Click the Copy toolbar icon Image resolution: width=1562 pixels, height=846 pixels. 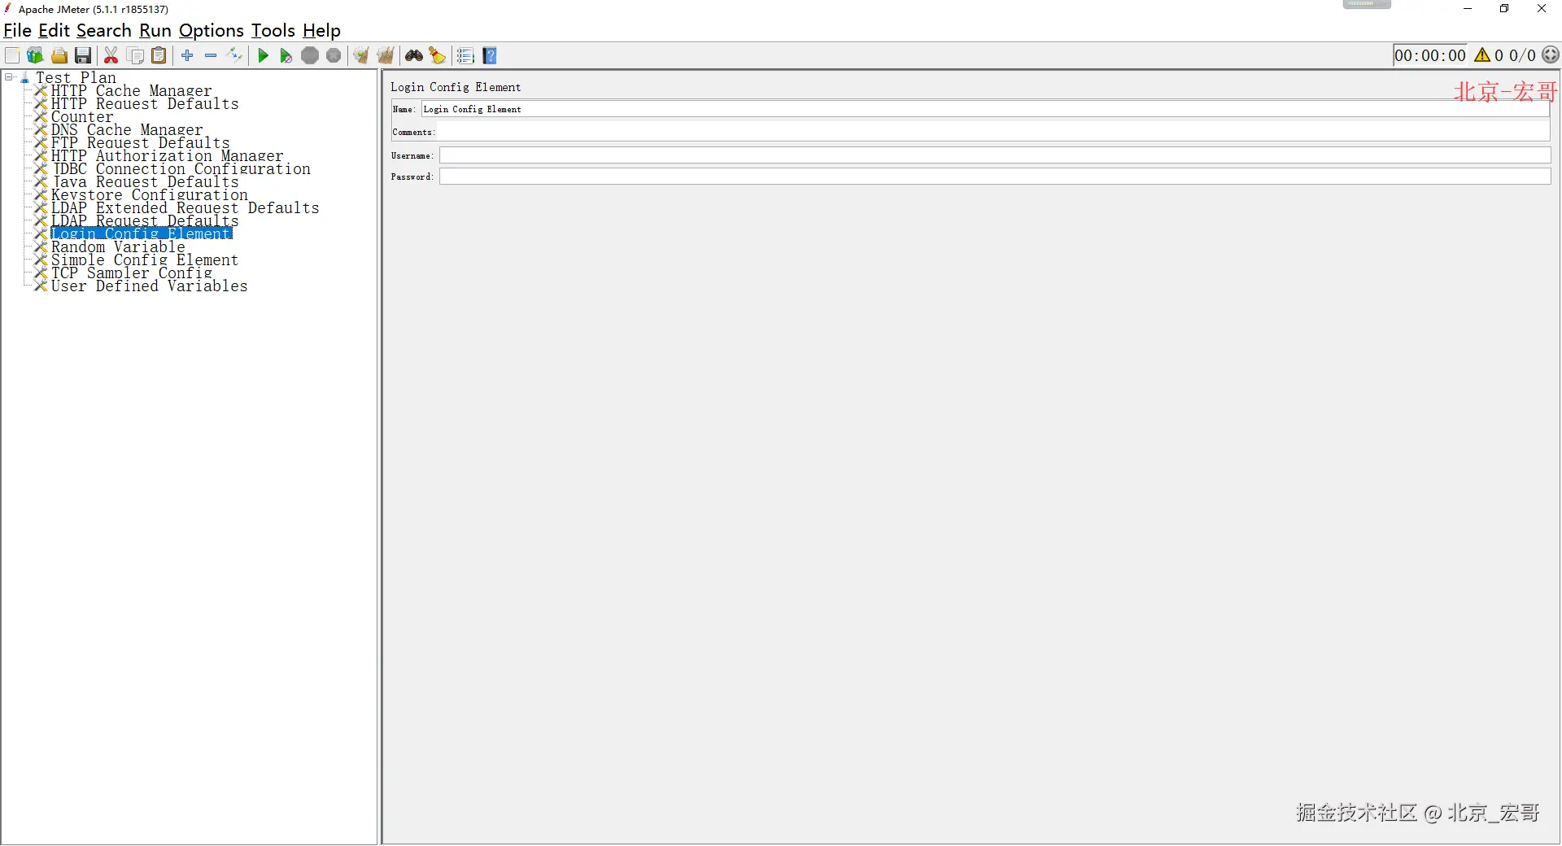(x=136, y=55)
